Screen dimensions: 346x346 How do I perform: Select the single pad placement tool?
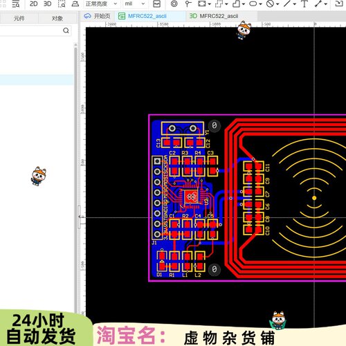point(188,3)
